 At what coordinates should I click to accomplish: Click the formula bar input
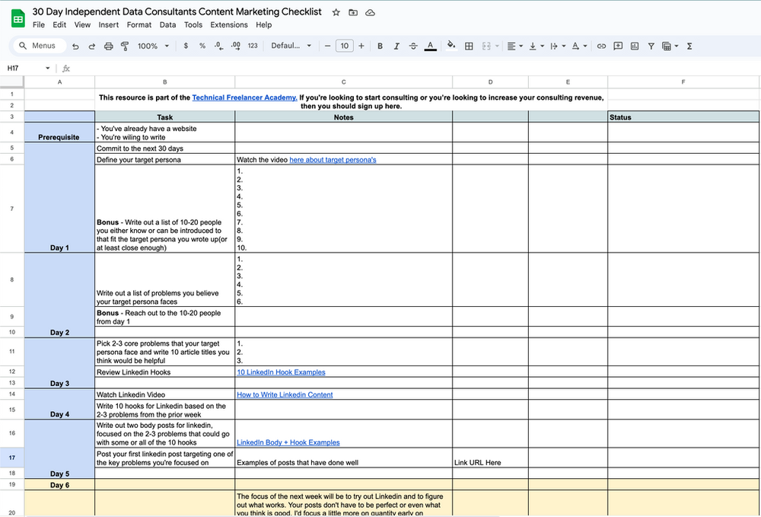point(417,69)
